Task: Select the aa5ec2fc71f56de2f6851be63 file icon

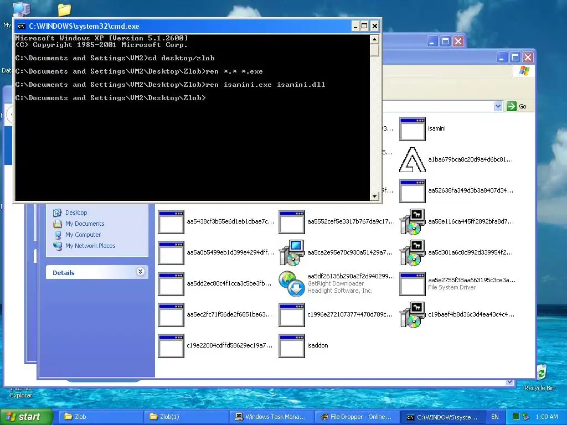Action: click(171, 315)
